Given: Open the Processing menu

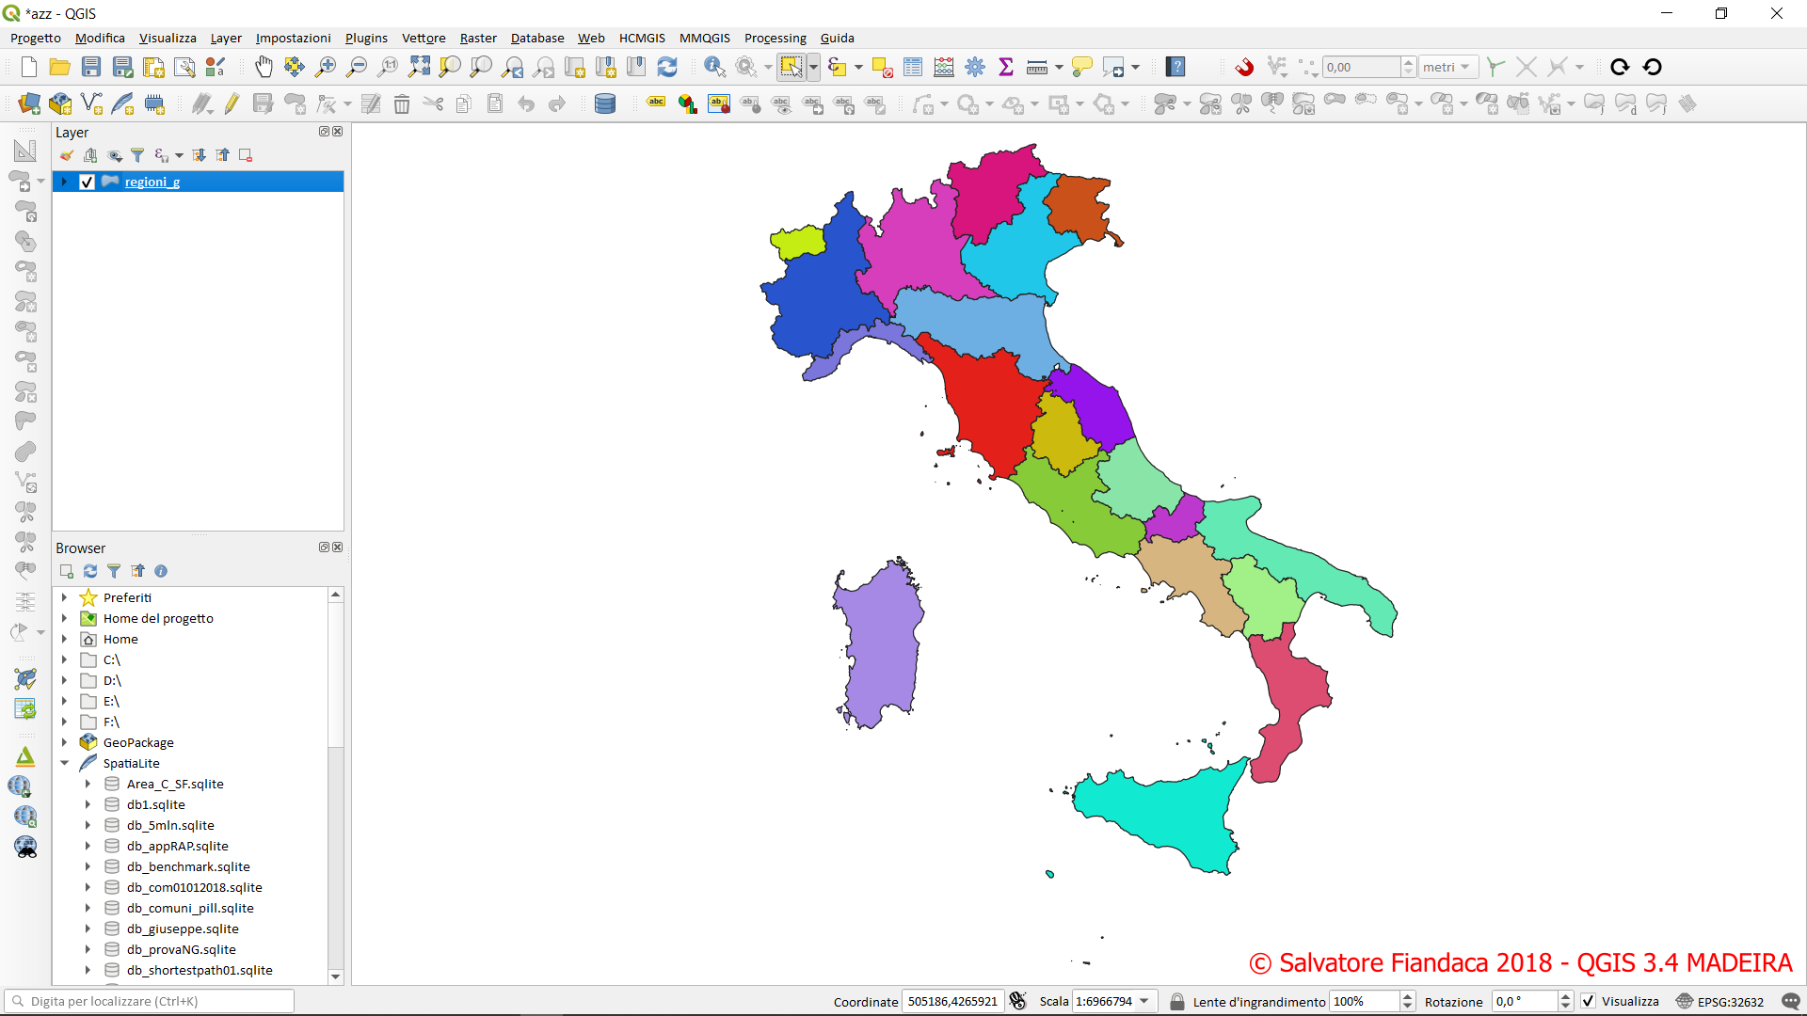Looking at the screenshot, I should coord(775,38).
